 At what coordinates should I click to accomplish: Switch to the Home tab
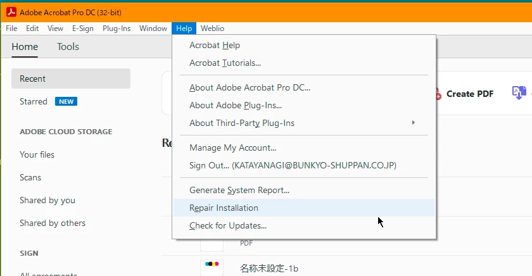click(x=25, y=47)
